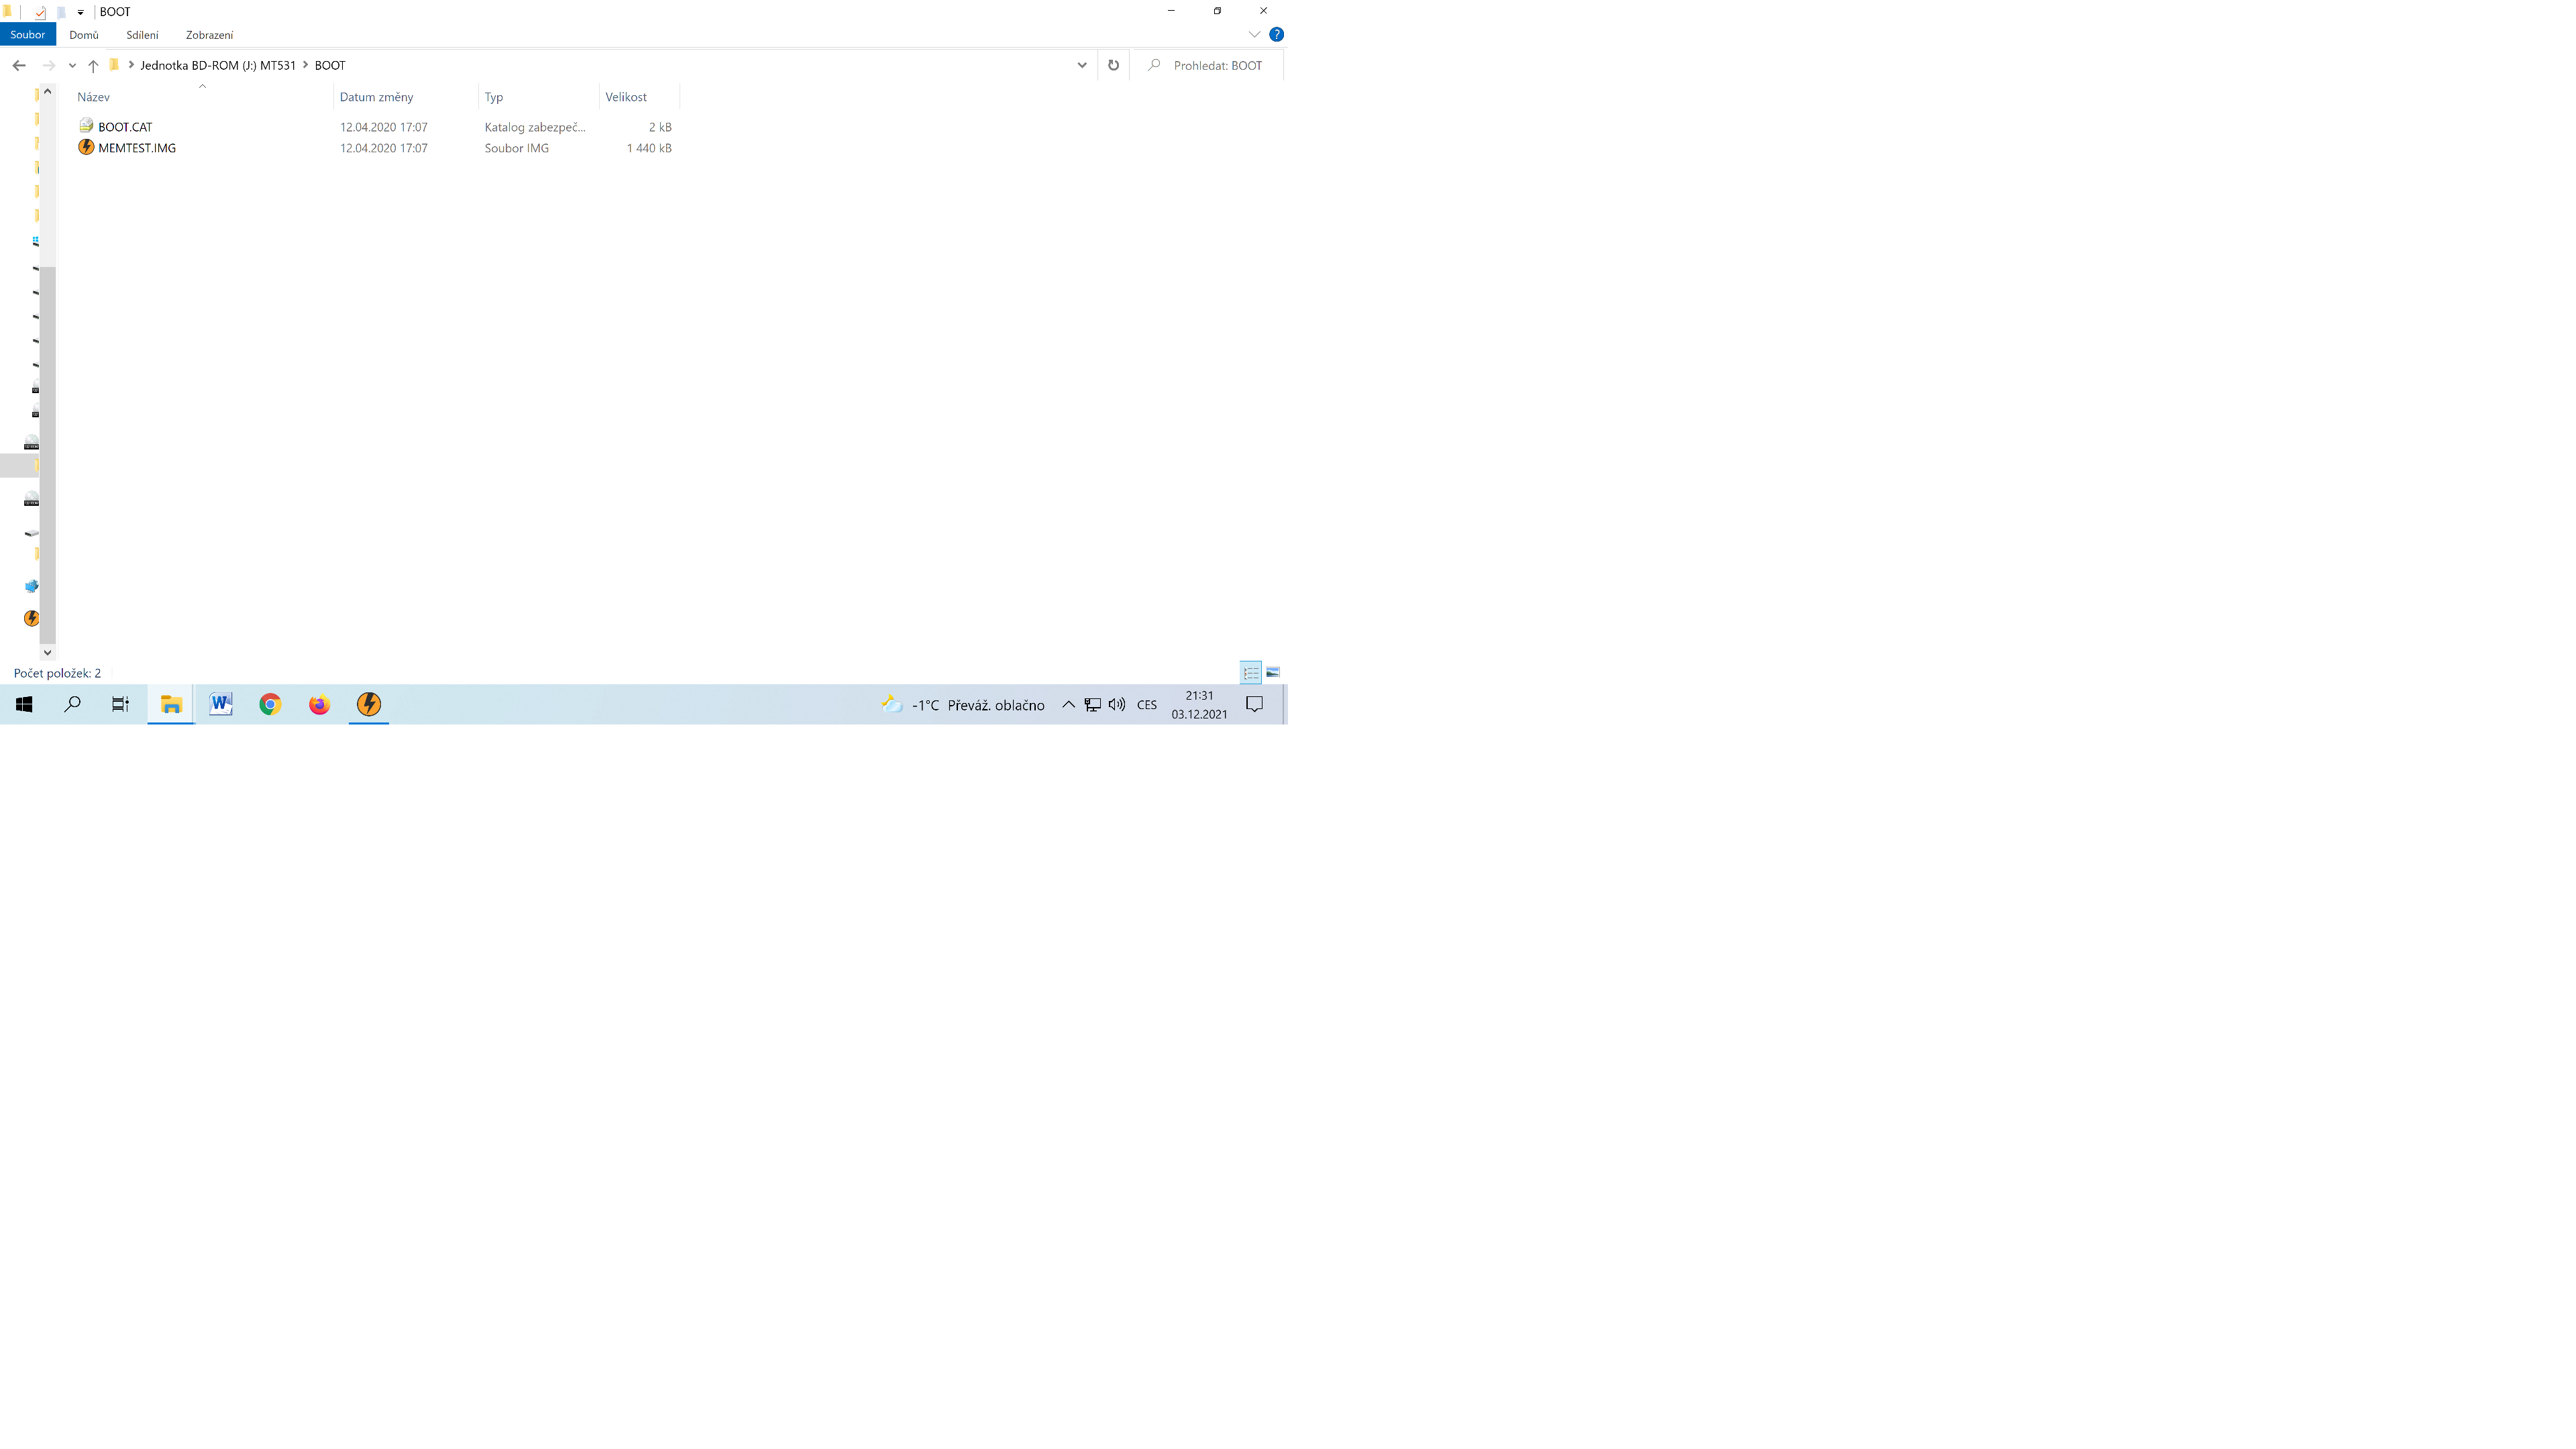Screen dimensions: 2576x1449
Task: Select the BOOT.CAT file
Action: pyautogui.click(x=125, y=127)
